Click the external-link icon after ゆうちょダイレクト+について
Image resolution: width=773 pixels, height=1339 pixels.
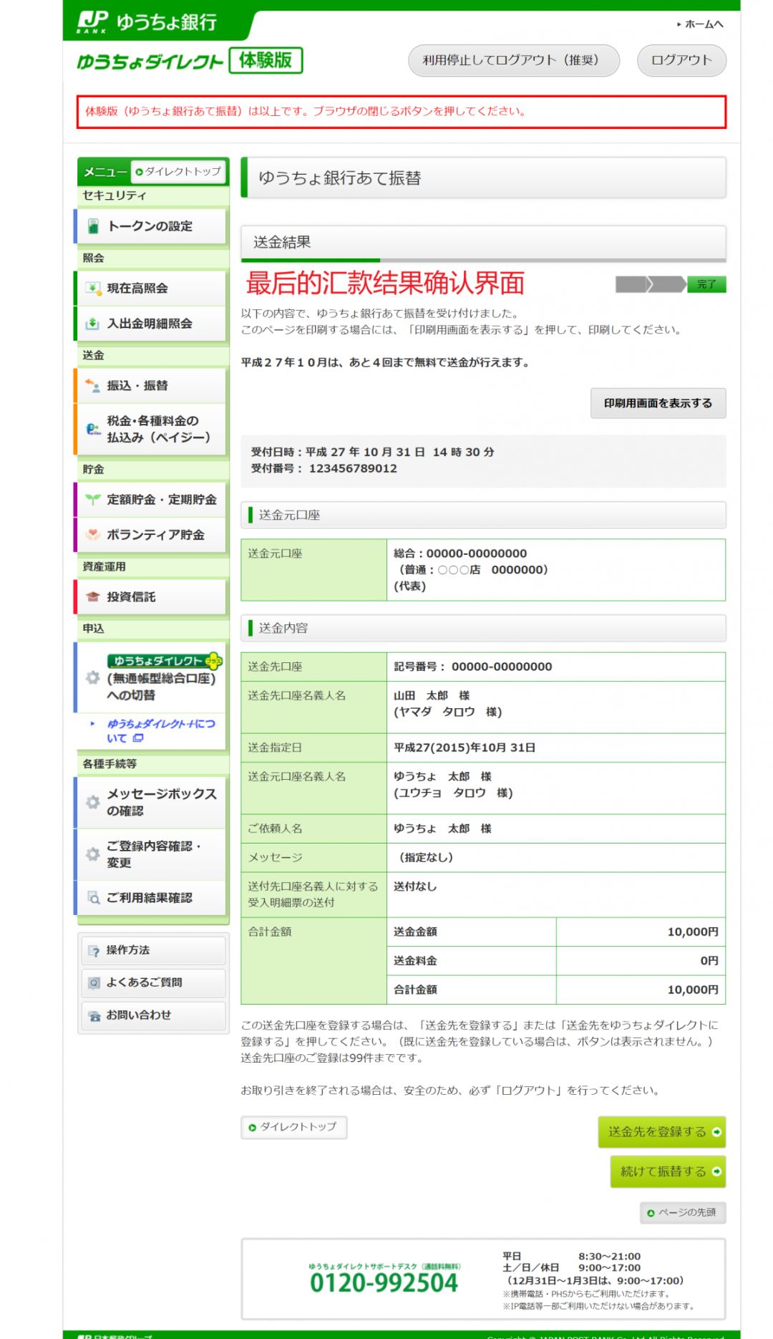click(x=138, y=738)
